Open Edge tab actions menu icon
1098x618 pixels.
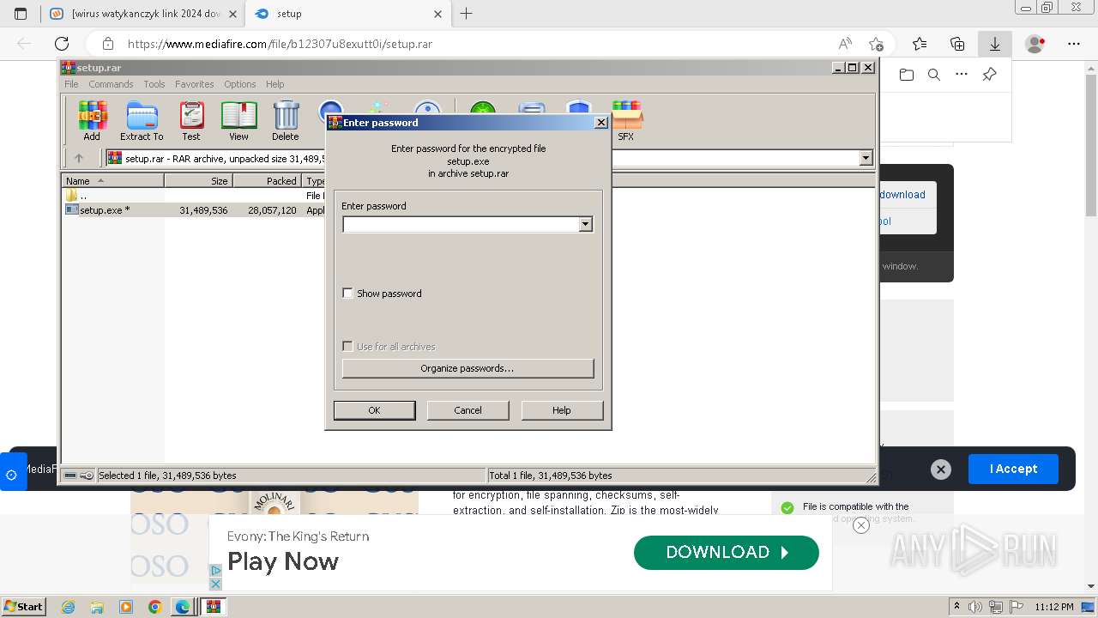point(21,14)
